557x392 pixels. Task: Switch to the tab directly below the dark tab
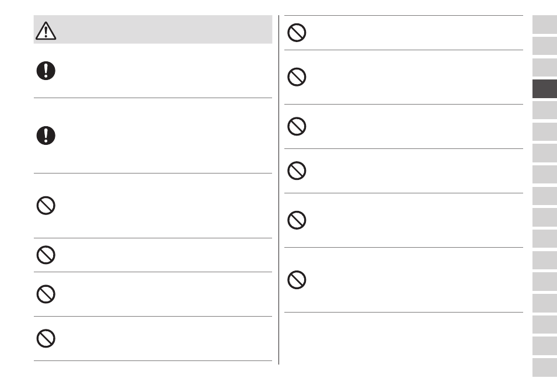point(545,110)
